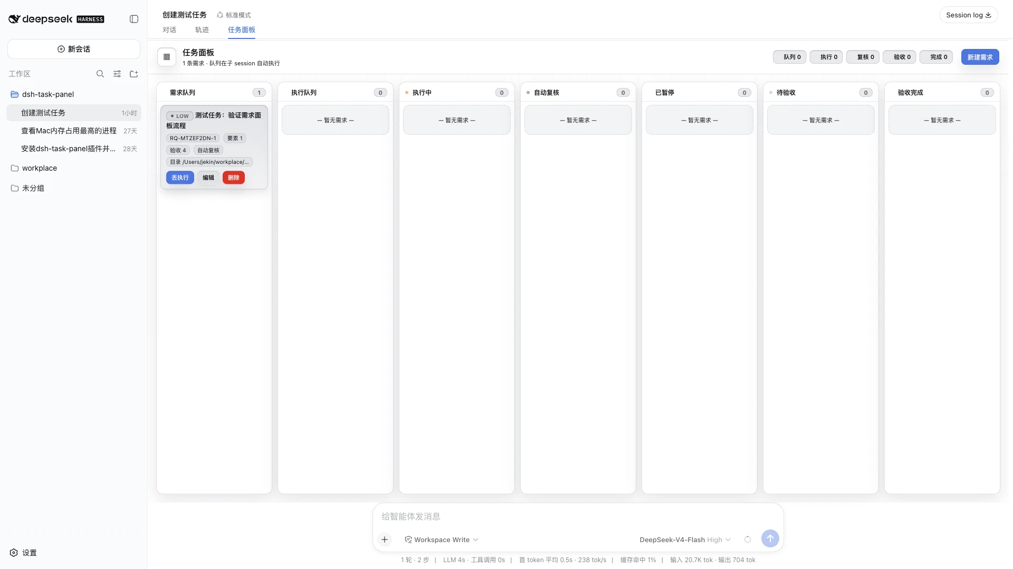This screenshot has height=569, width=1013.
Task: Open the DeepSeek-V4-Flash model dropdown
Action: tap(685, 539)
